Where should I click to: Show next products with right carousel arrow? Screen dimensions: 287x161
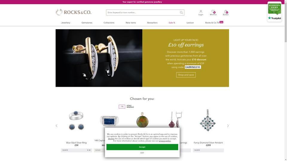point(228,126)
